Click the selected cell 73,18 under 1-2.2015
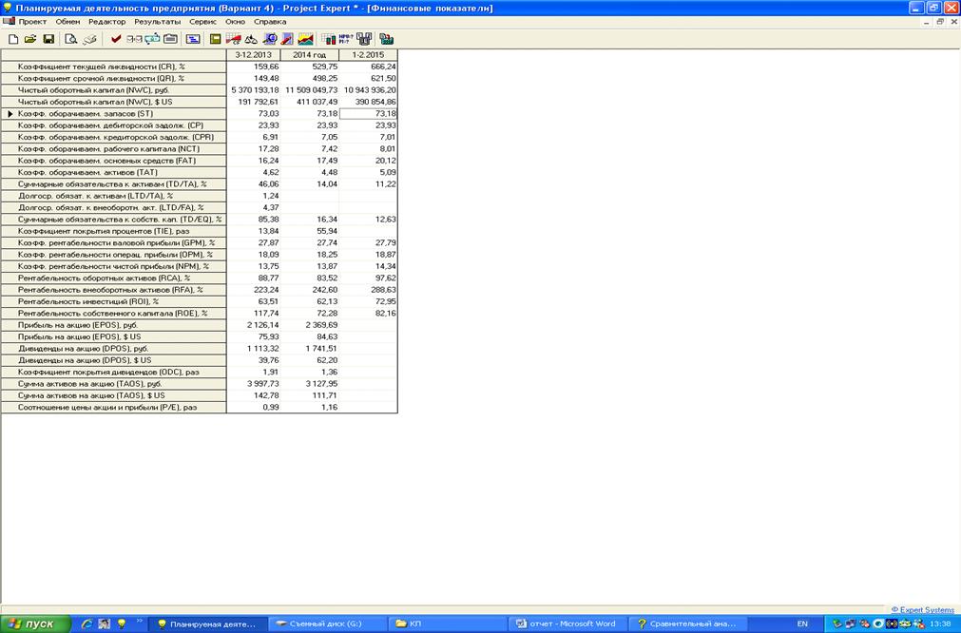 (x=368, y=113)
